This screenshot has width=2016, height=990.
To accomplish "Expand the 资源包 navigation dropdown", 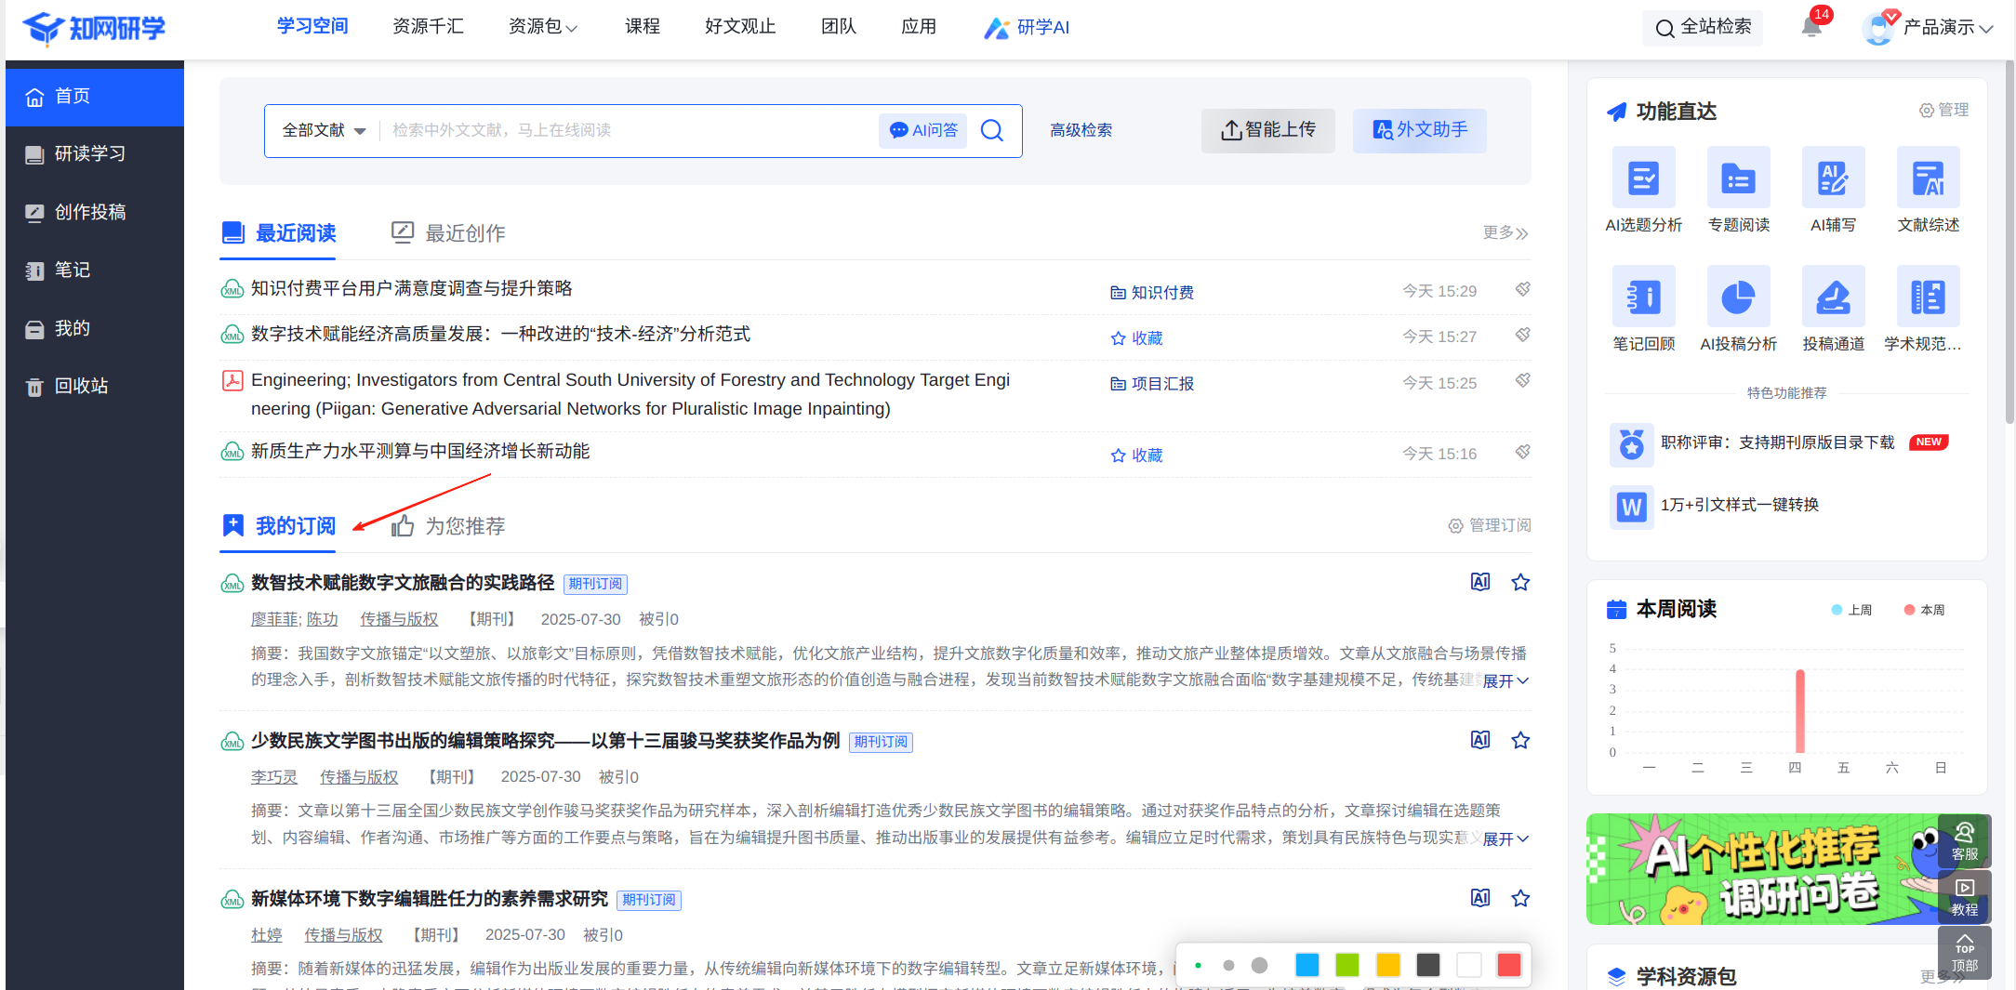I will pyautogui.click(x=543, y=27).
